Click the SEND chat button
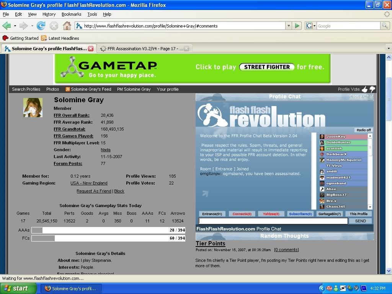 pos(360,221)
